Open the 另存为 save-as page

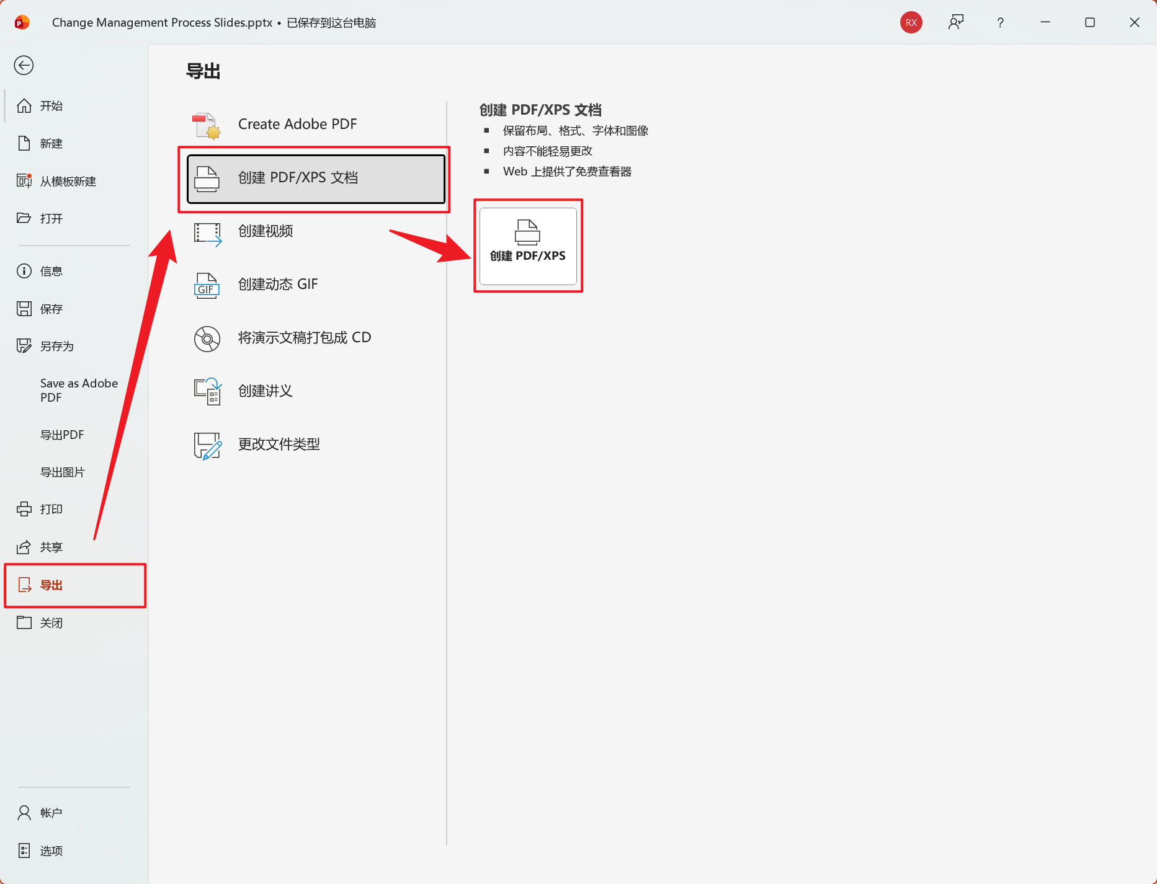pos(74,346)
